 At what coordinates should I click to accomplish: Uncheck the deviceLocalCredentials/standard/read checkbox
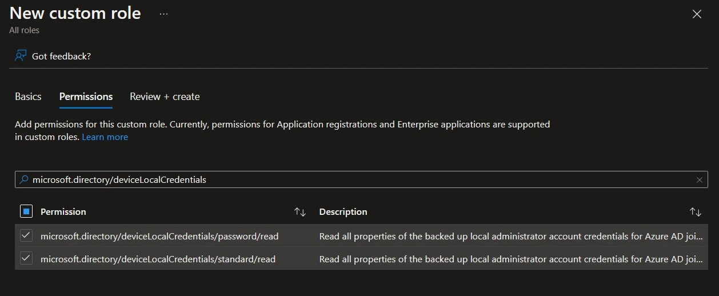(x=26, y=258)
